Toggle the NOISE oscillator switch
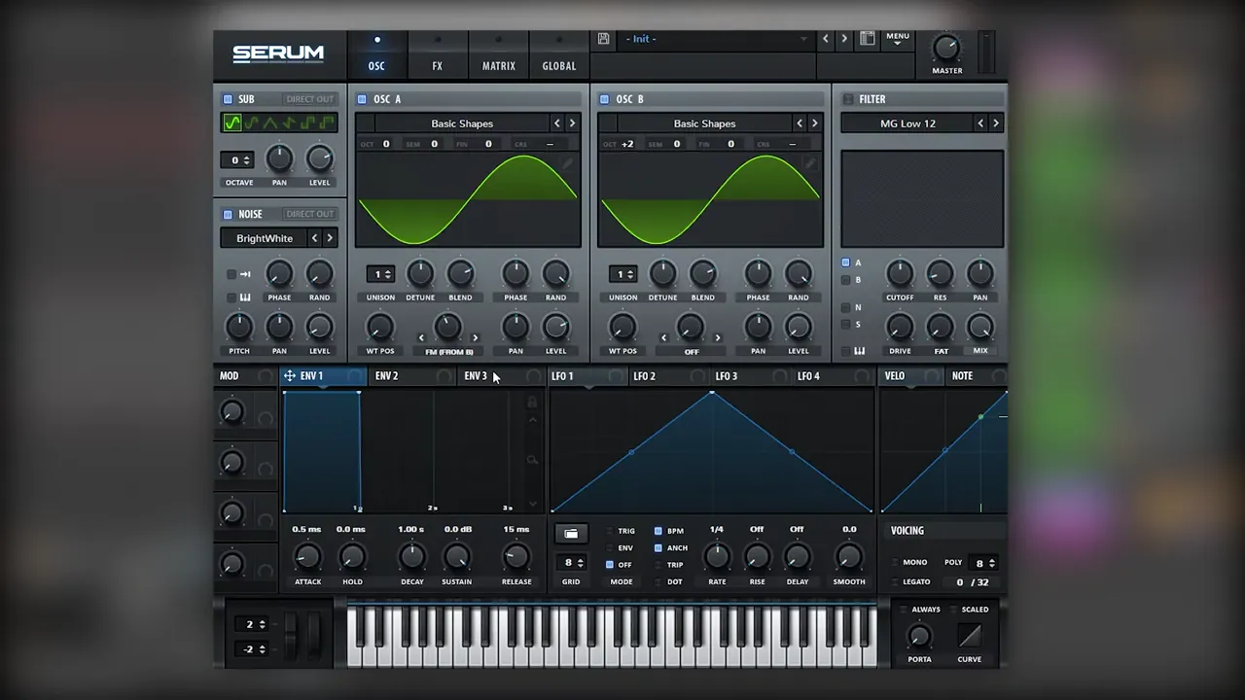1245x700 pixels. [228, 214]
